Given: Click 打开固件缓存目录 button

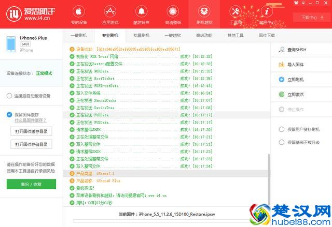Looking at the screenshot, I should (31, 131).
